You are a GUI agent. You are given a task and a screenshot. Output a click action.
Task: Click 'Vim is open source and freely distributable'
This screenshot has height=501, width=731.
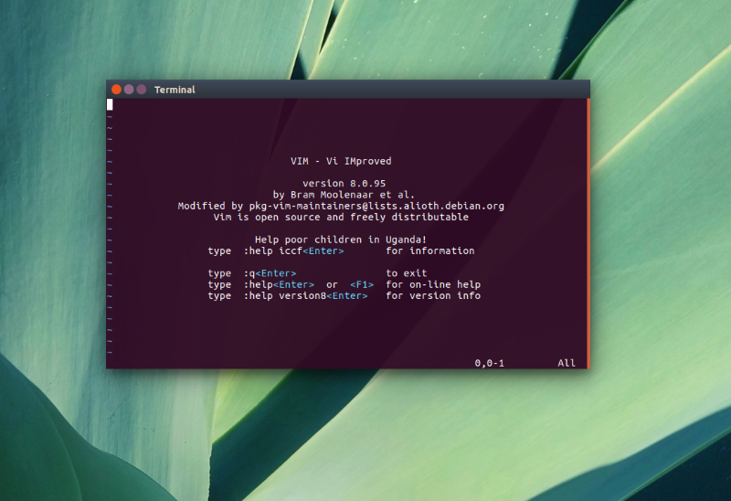pyautogui.click(x=341, y=218)
